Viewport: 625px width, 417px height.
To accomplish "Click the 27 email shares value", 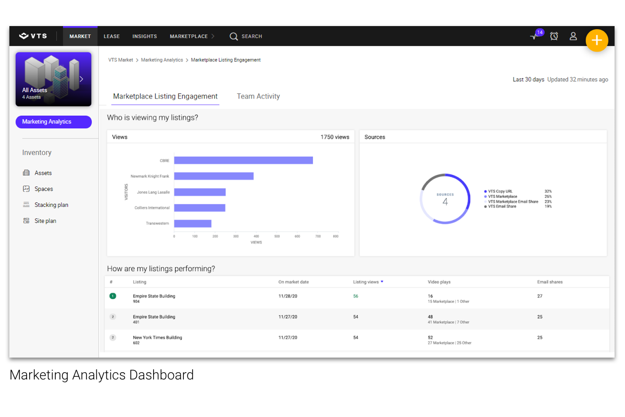I will [540, 296].
